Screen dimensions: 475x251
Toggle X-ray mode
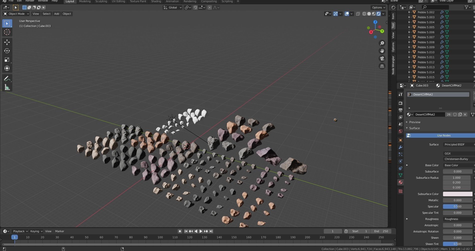(x=358, y=14)
